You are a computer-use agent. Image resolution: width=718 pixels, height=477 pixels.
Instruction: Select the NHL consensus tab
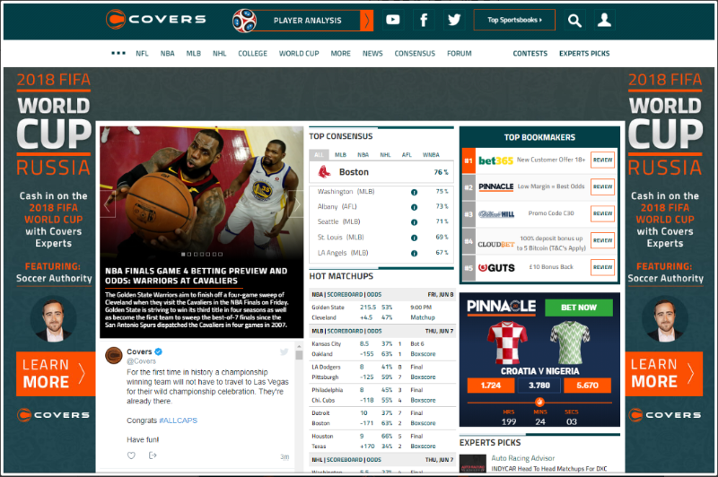(385, 154)
